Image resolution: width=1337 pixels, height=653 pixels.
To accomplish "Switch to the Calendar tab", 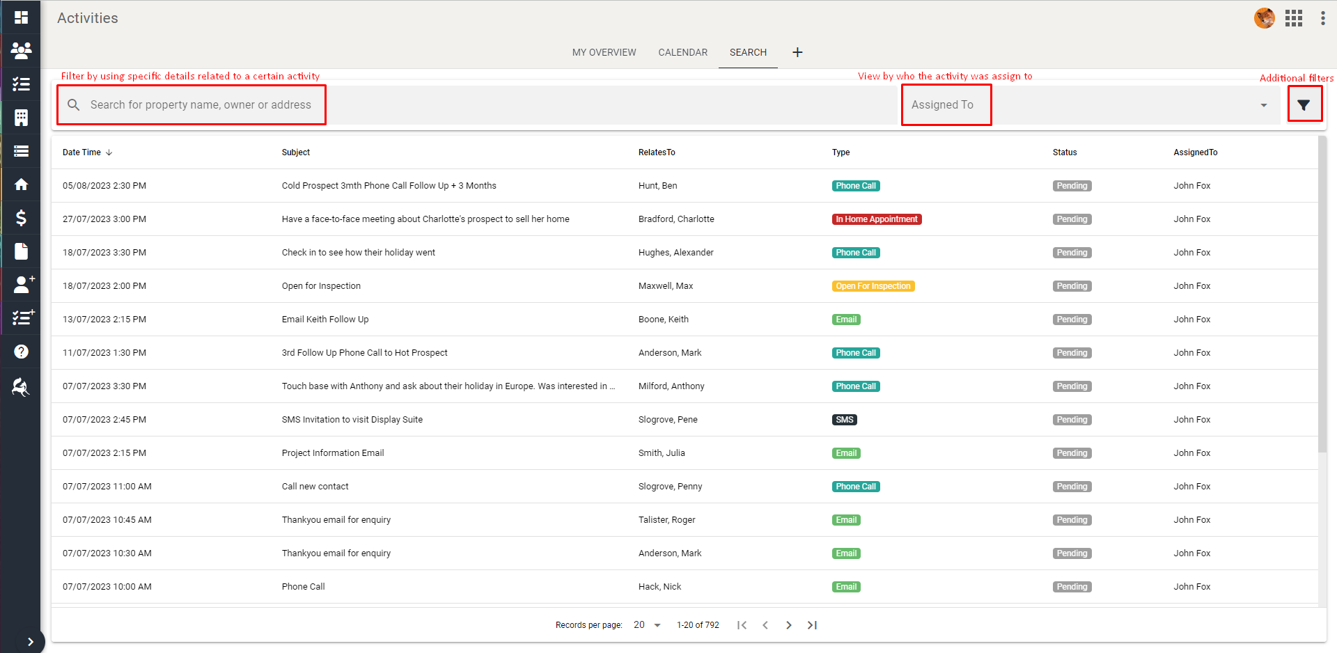I will coord(682,52).
